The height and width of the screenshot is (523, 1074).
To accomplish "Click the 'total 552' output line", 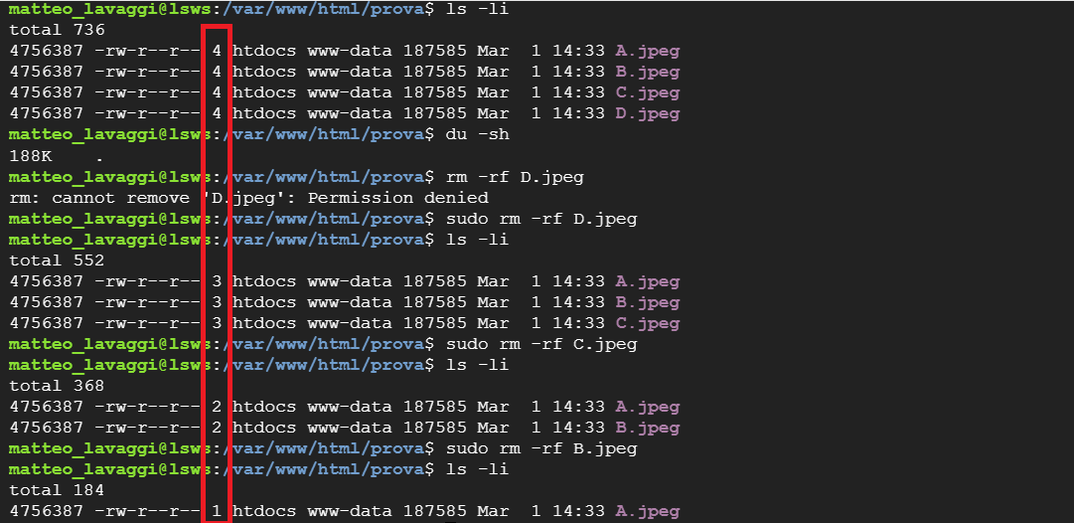I will pyautogui.click(x=57, y=261).
